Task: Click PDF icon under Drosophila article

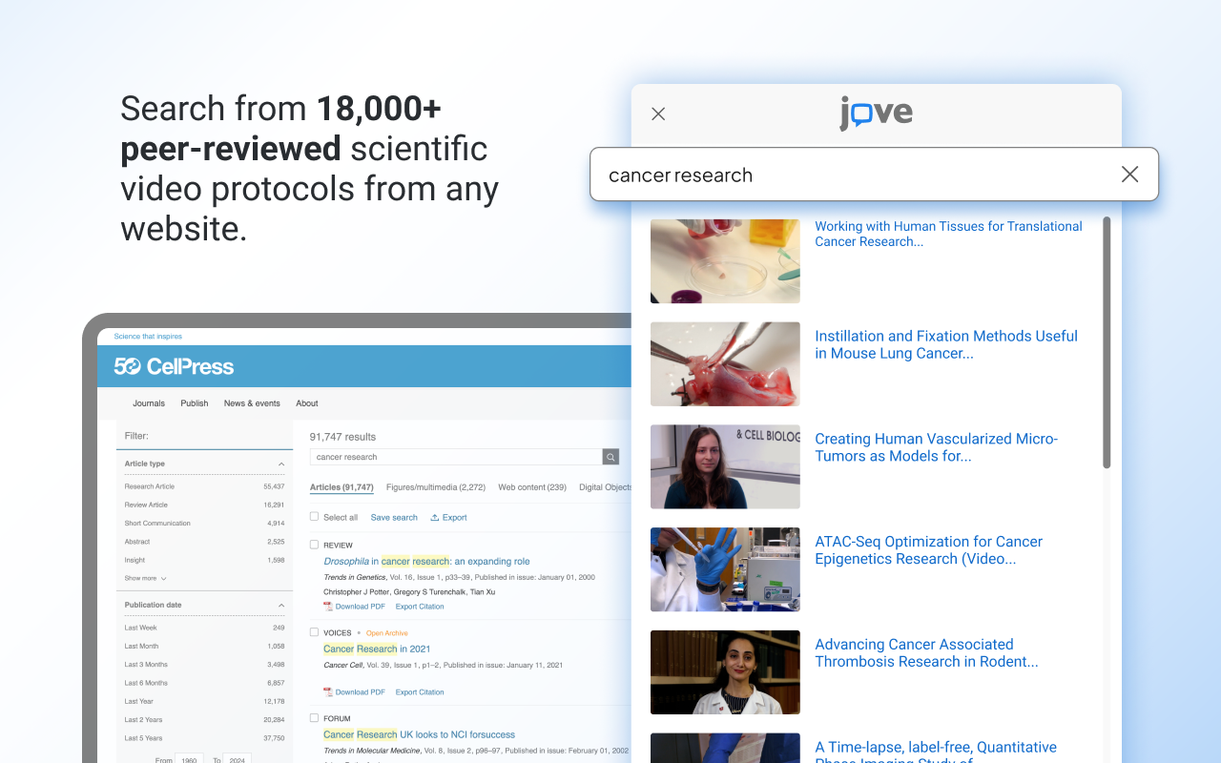Action: pos(328,607)
